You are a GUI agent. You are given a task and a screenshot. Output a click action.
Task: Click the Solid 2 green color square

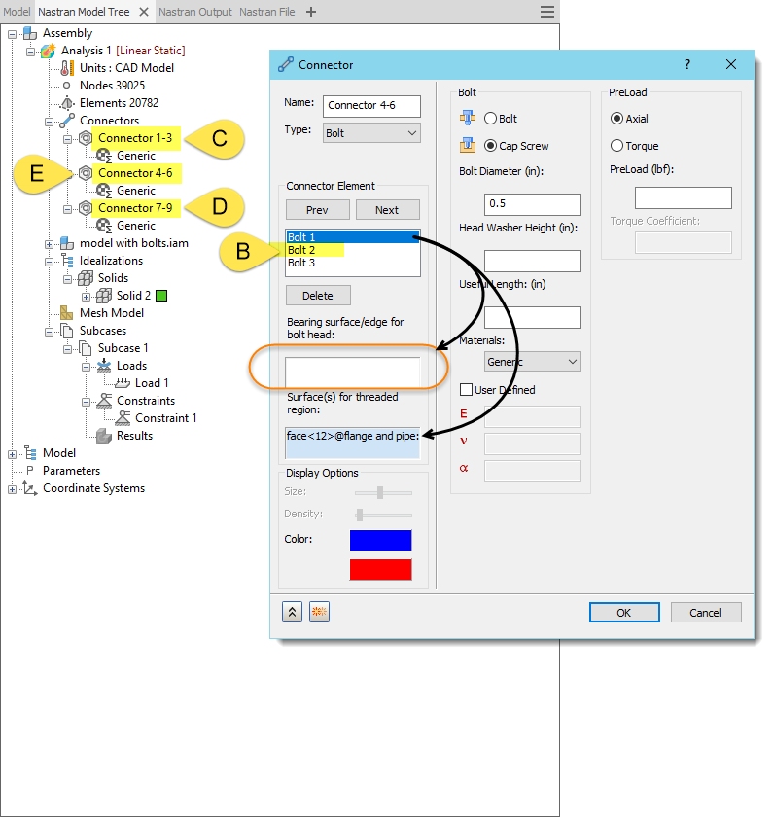tap(161, 296)
